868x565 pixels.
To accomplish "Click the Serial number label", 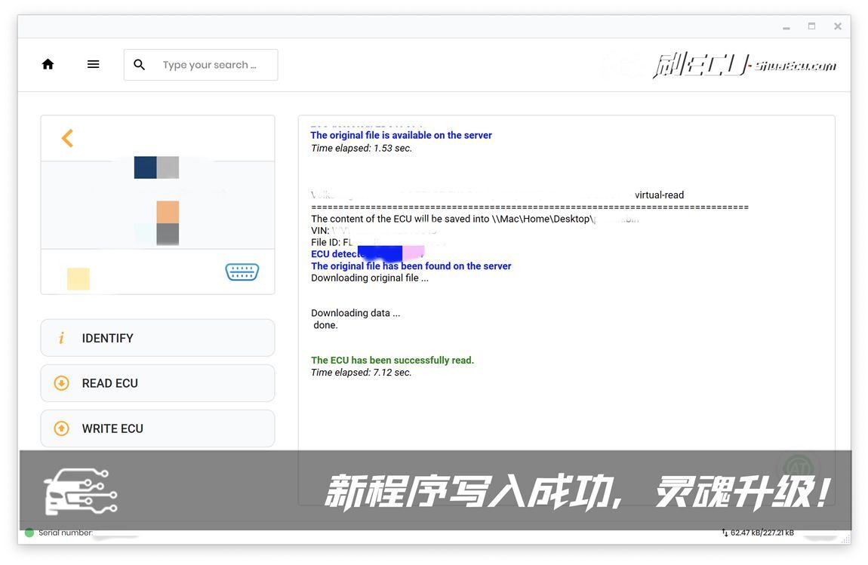I will (66, 533).
